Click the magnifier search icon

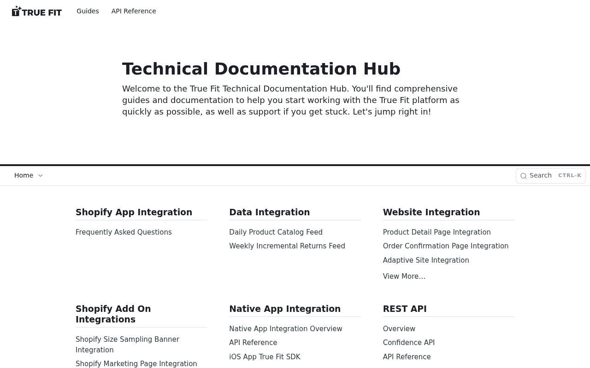524,176
